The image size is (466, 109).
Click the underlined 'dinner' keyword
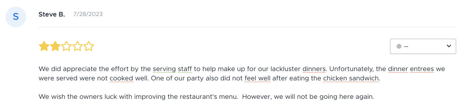[398, 69]
